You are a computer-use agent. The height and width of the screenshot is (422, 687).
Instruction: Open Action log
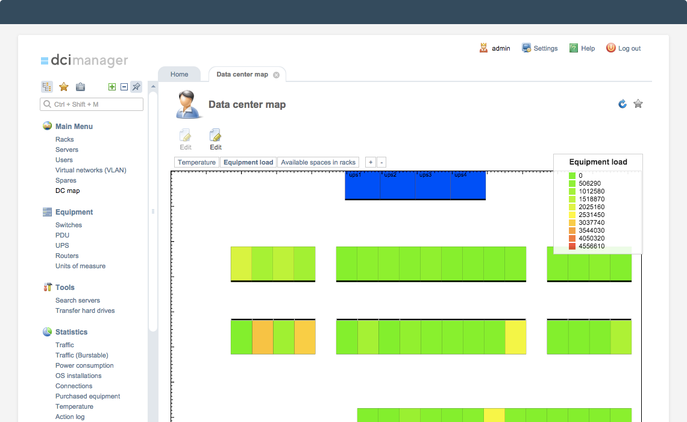coord(70,417)
